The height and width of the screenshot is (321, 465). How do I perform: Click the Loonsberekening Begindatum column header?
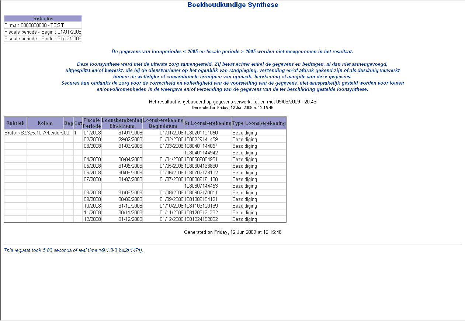(x=163, y=123)
